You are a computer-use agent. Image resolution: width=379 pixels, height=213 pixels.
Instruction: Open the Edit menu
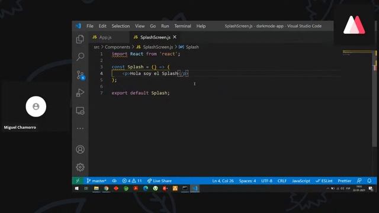(x=102, y=26)
